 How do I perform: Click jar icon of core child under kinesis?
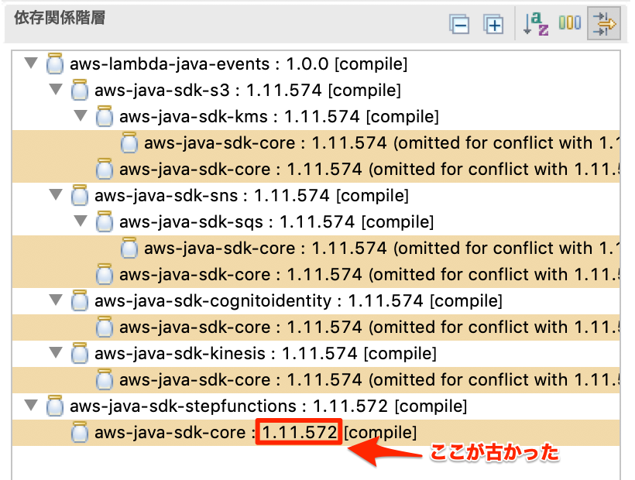point(104,379)
